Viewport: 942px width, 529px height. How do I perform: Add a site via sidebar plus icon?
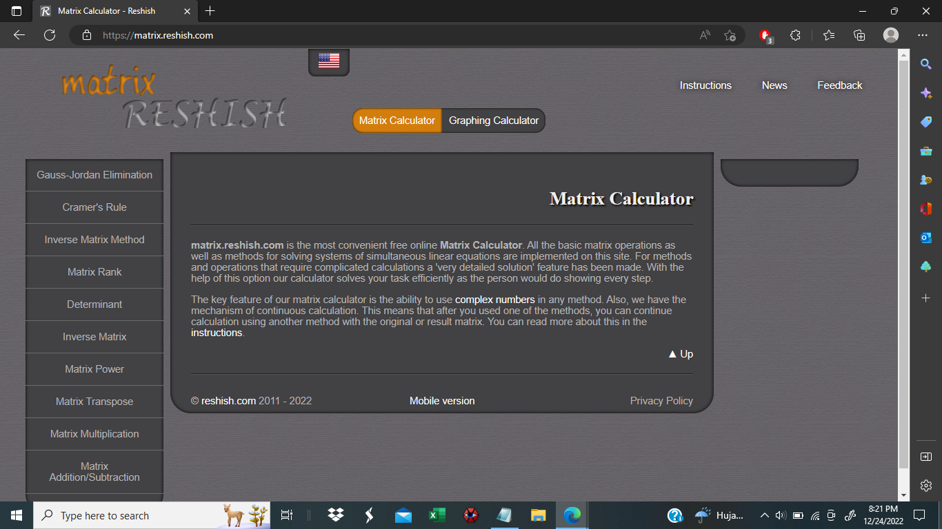click(x=926, y=298)
